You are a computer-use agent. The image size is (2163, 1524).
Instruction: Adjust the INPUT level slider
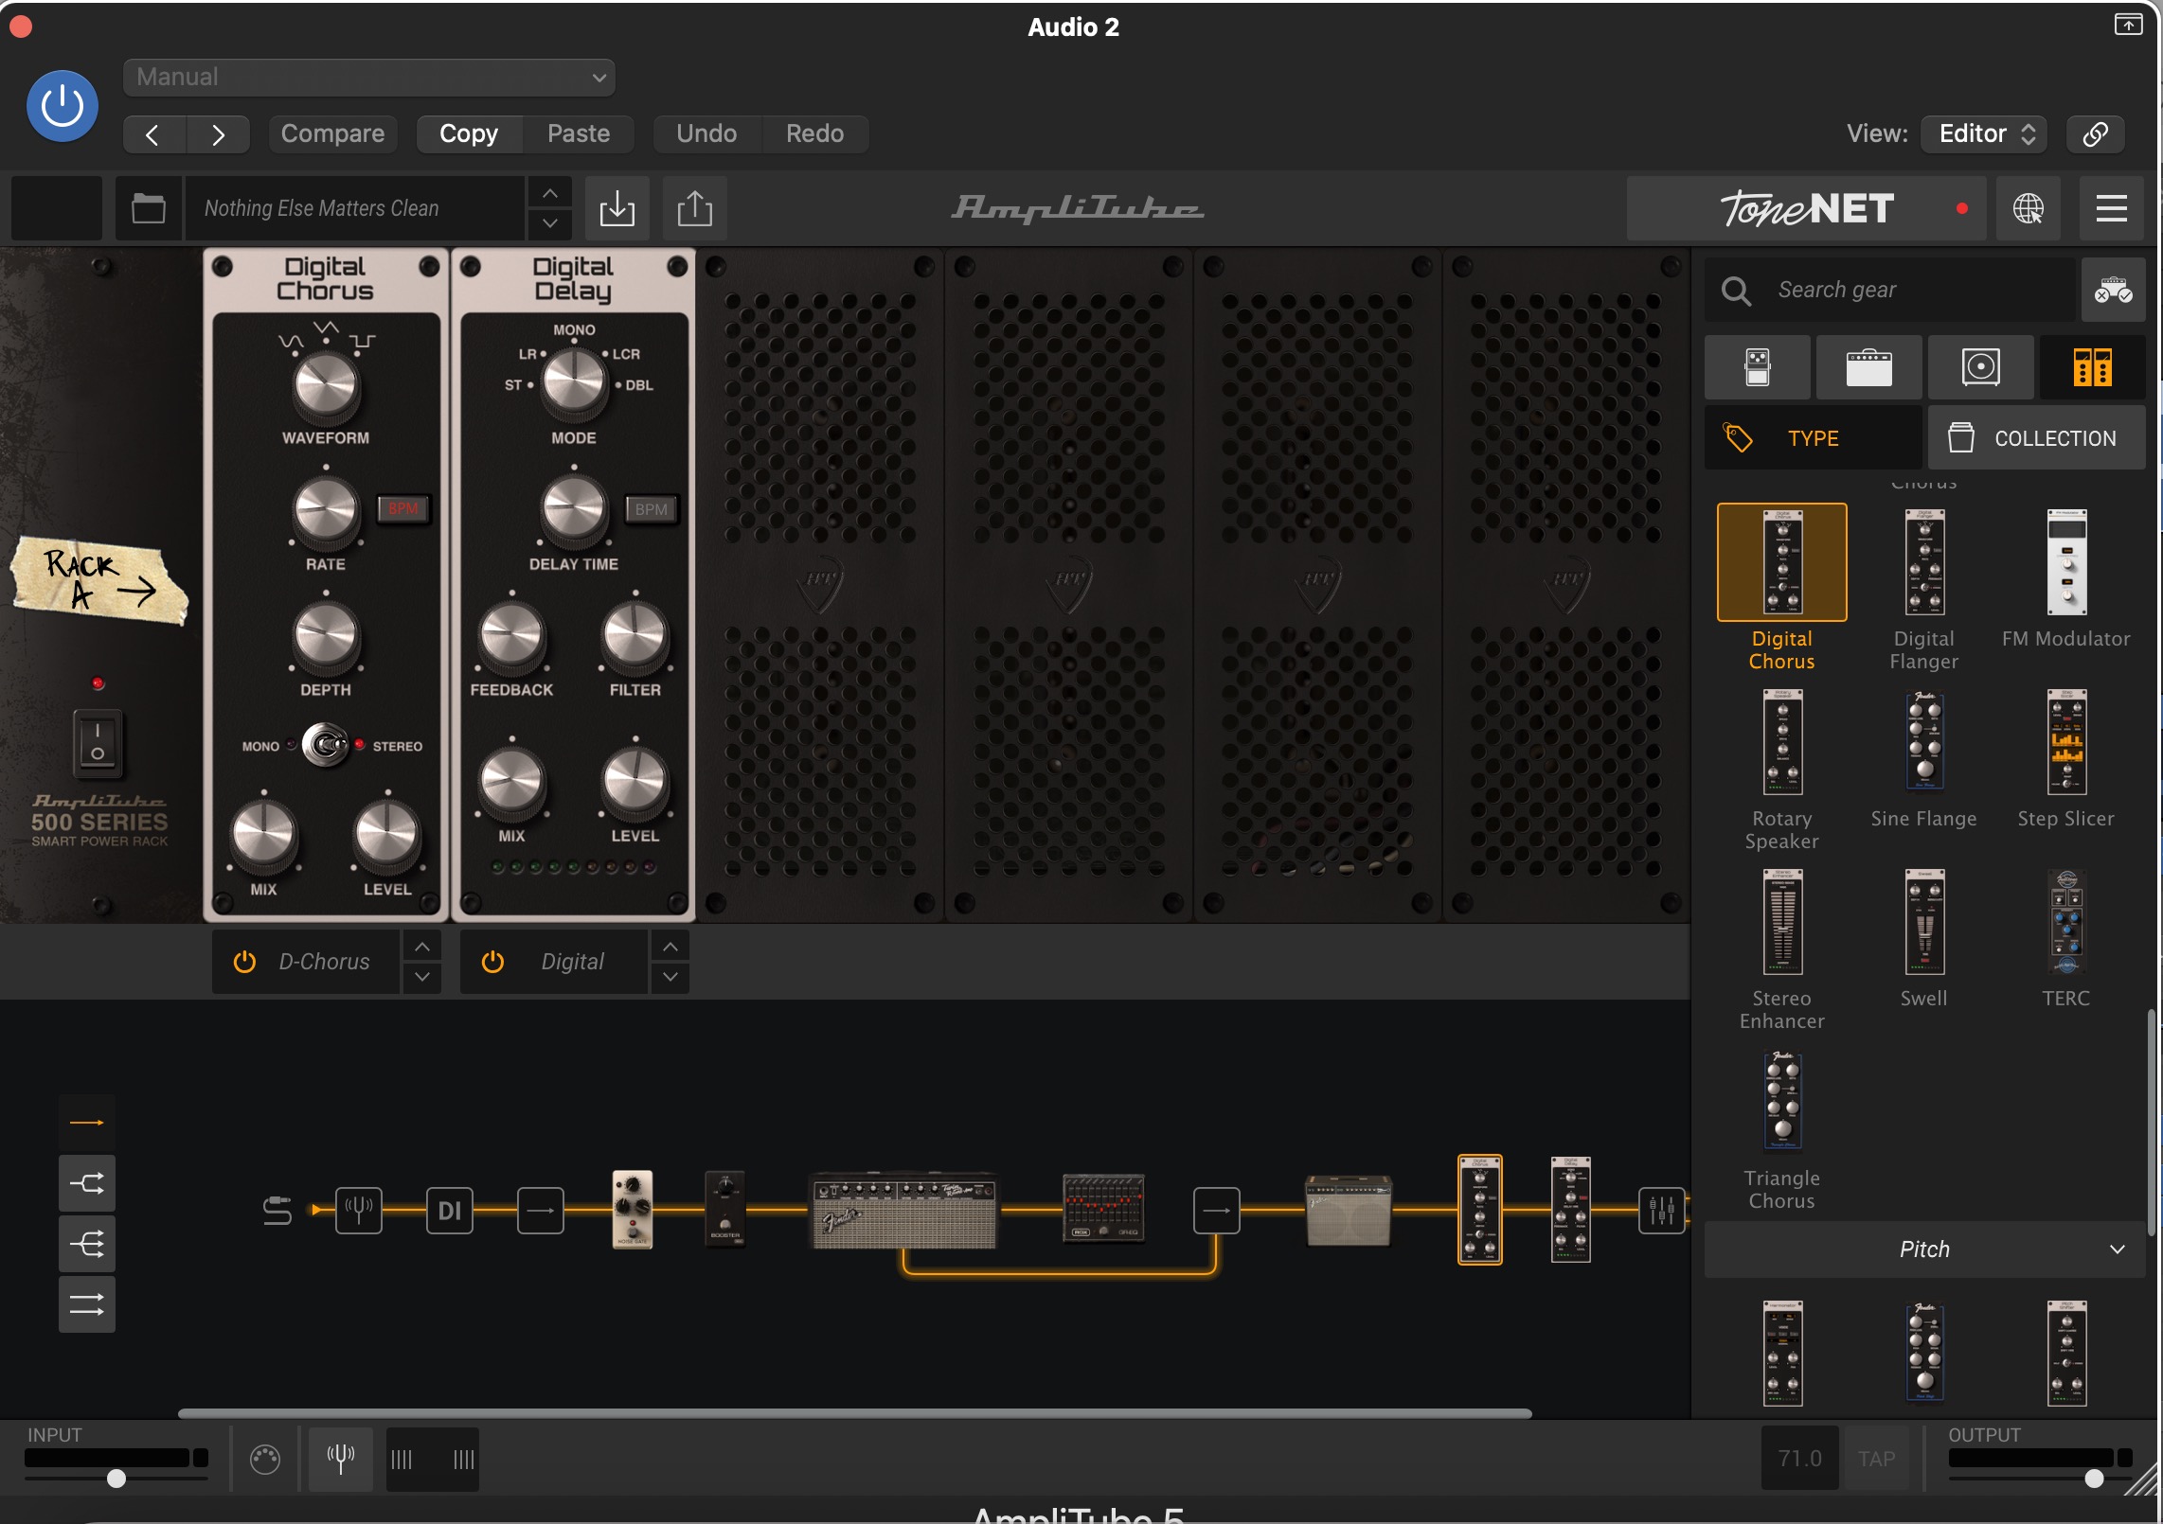coord(116,1479)
